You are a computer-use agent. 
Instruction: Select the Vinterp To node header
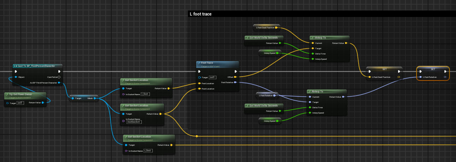coord(329,37)
